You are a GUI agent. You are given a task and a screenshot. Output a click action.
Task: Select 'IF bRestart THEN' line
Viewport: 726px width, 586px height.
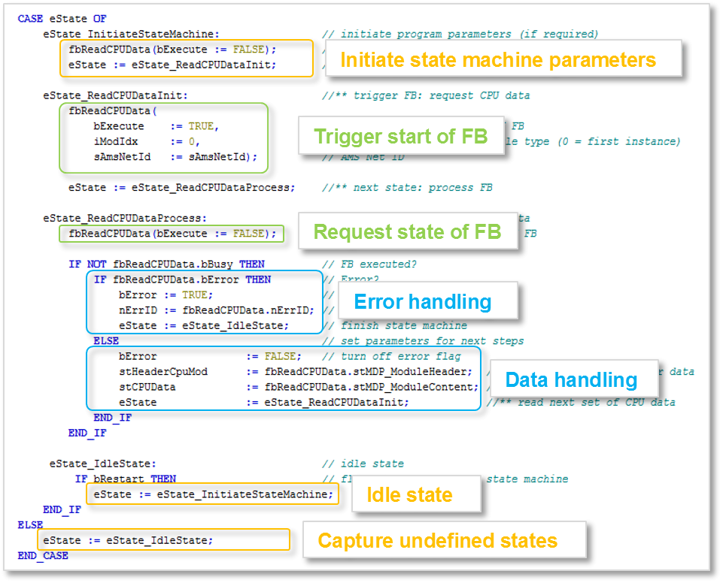[x=126, y=479]
